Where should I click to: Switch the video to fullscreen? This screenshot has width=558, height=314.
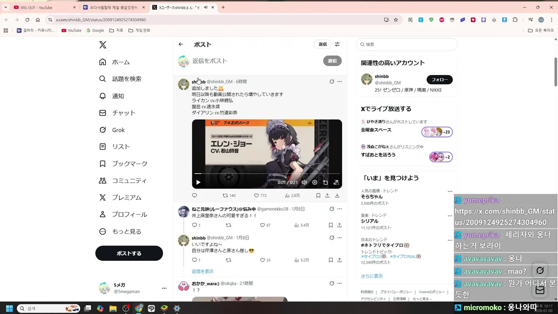click(336, 182)
